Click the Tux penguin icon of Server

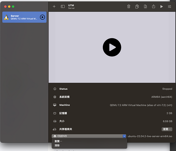[6, 17]
